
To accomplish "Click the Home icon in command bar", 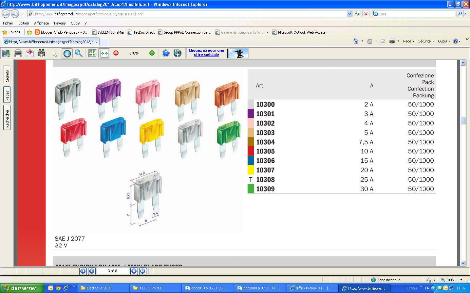I will pos(356,41).
